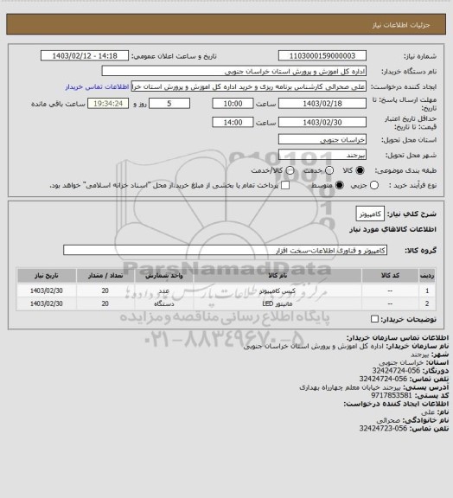This screenshot has width=453, height=498.
Task: Click the delivery province field خراسان جنوبی
Action: pos(322,139)
